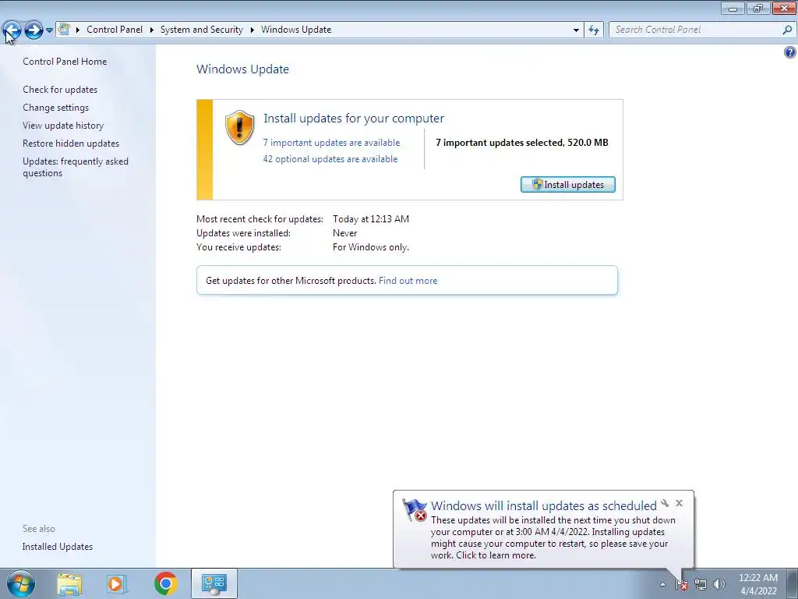Click Action Center flag tray icon
The height and width of the screenshot is (599, 798).
[x=682, y=584]
